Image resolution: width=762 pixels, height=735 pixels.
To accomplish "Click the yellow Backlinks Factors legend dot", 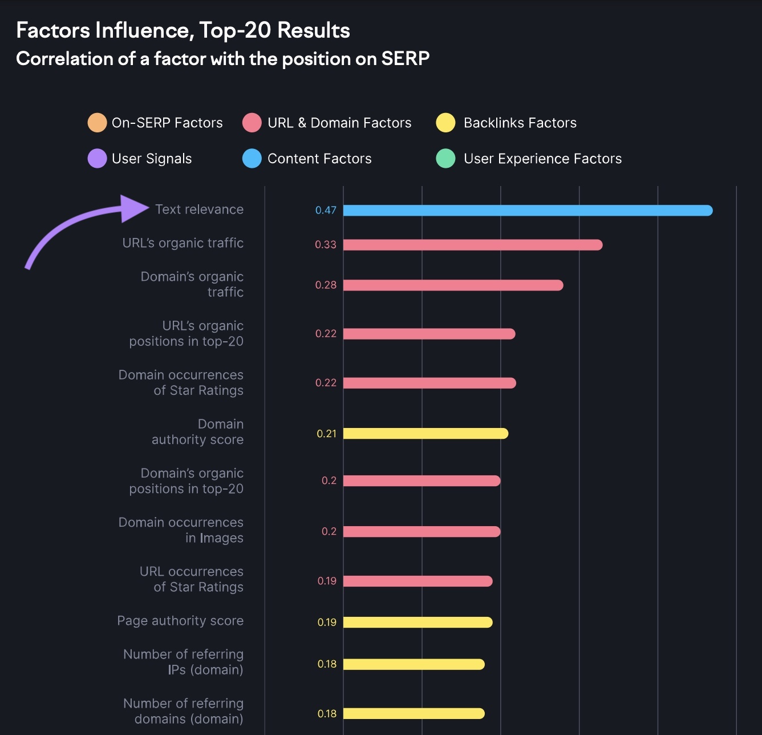I will (x=445, y=123).
